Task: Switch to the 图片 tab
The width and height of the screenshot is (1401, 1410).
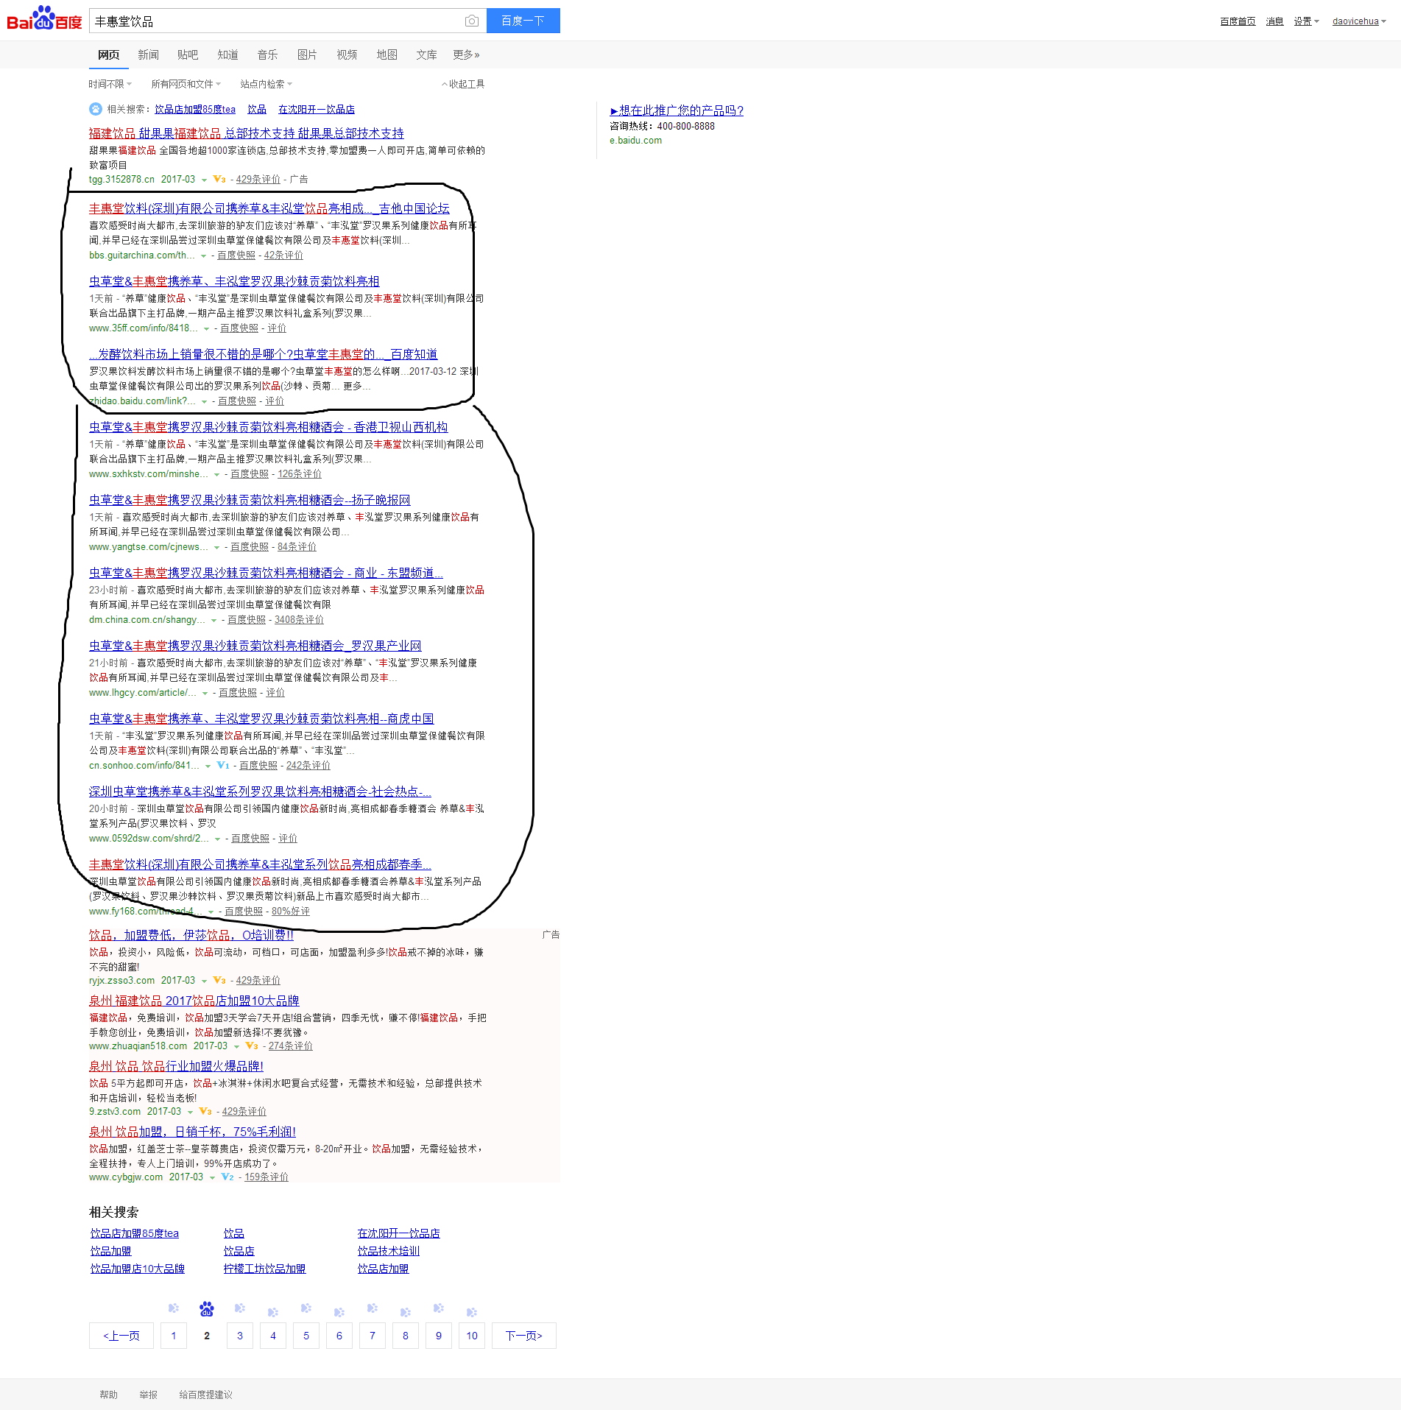Action: pyautogui.click(x=307, y=54)
